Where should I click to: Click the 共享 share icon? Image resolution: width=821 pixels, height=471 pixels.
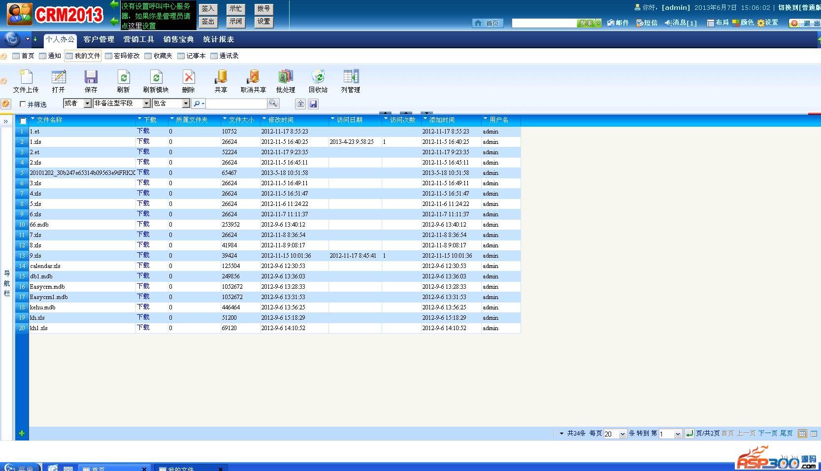pyautogui.click(x=221, y=77)
